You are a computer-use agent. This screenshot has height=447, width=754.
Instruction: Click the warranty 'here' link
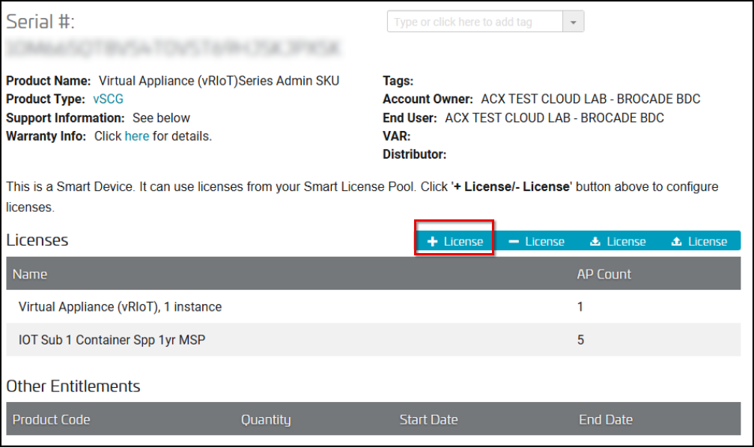click(x=137, y=136)
